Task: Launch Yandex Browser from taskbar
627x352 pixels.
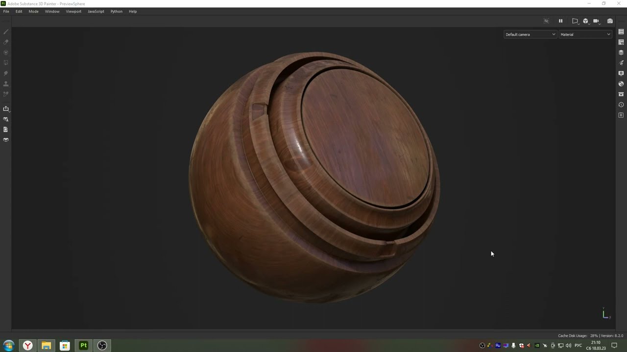Action: 28,346
